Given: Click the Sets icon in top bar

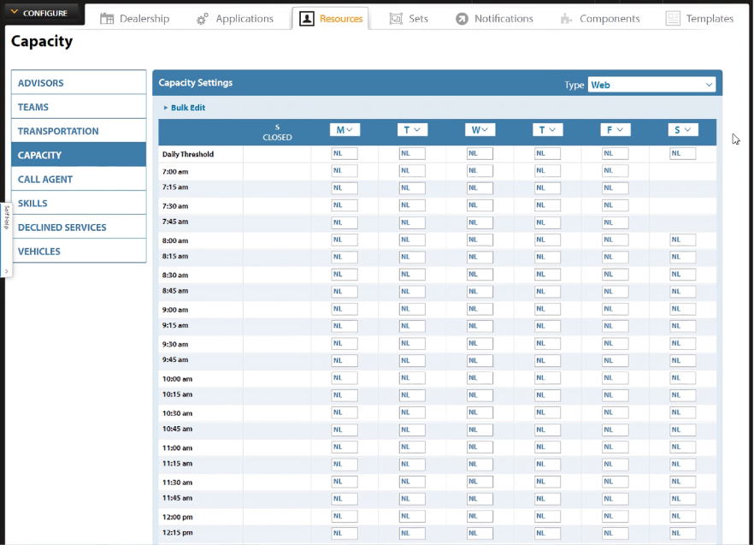Looking at the screenshot, I should pos(396,19).
